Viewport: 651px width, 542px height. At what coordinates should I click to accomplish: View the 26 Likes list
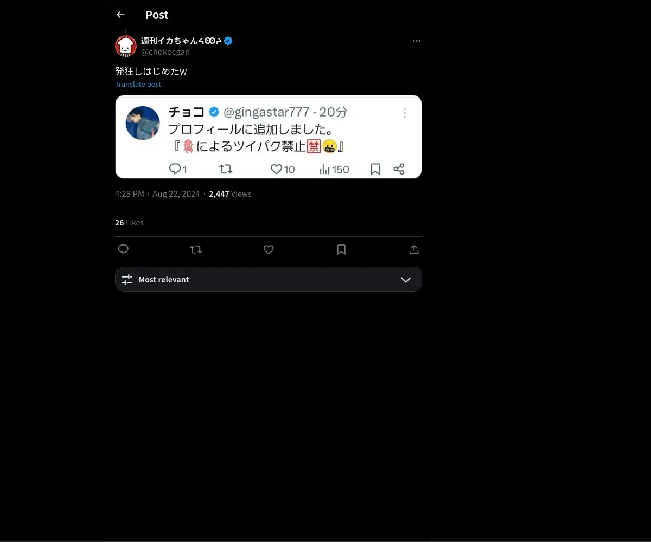[x=129, y=223]
